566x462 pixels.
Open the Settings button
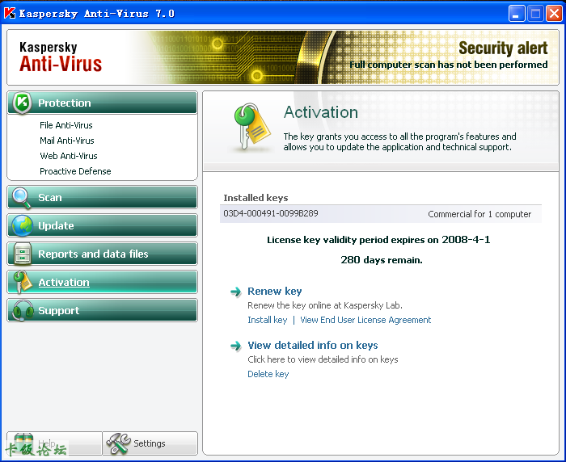tap(150, 443)
